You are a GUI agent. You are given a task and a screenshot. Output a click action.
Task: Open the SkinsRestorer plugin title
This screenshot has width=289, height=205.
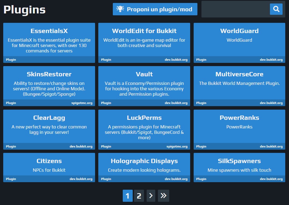pos(49,74)
